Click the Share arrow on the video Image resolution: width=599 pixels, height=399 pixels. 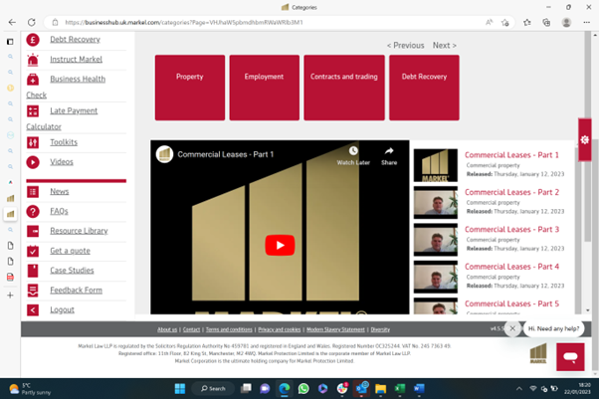click(x=389, y=150)
